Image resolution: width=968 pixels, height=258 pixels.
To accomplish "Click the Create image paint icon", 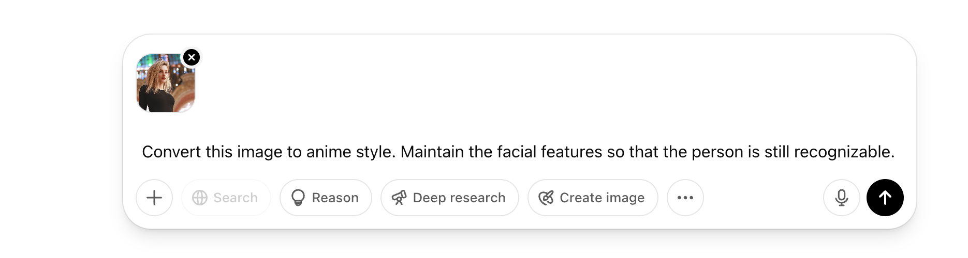I will [x=546, y=198].
